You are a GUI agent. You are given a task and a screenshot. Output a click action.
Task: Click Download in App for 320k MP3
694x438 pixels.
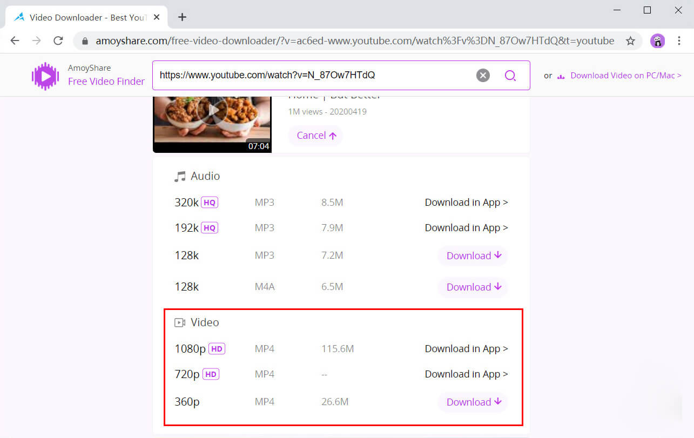(x=467, y=203)
